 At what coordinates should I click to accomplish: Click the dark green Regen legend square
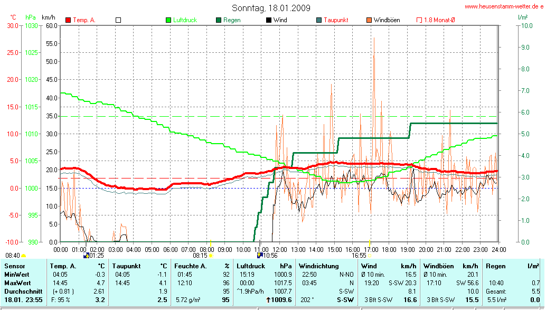coord(219,20)
